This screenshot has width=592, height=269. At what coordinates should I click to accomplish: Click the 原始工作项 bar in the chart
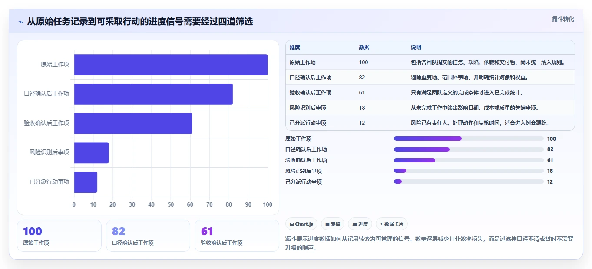point(171,65)
